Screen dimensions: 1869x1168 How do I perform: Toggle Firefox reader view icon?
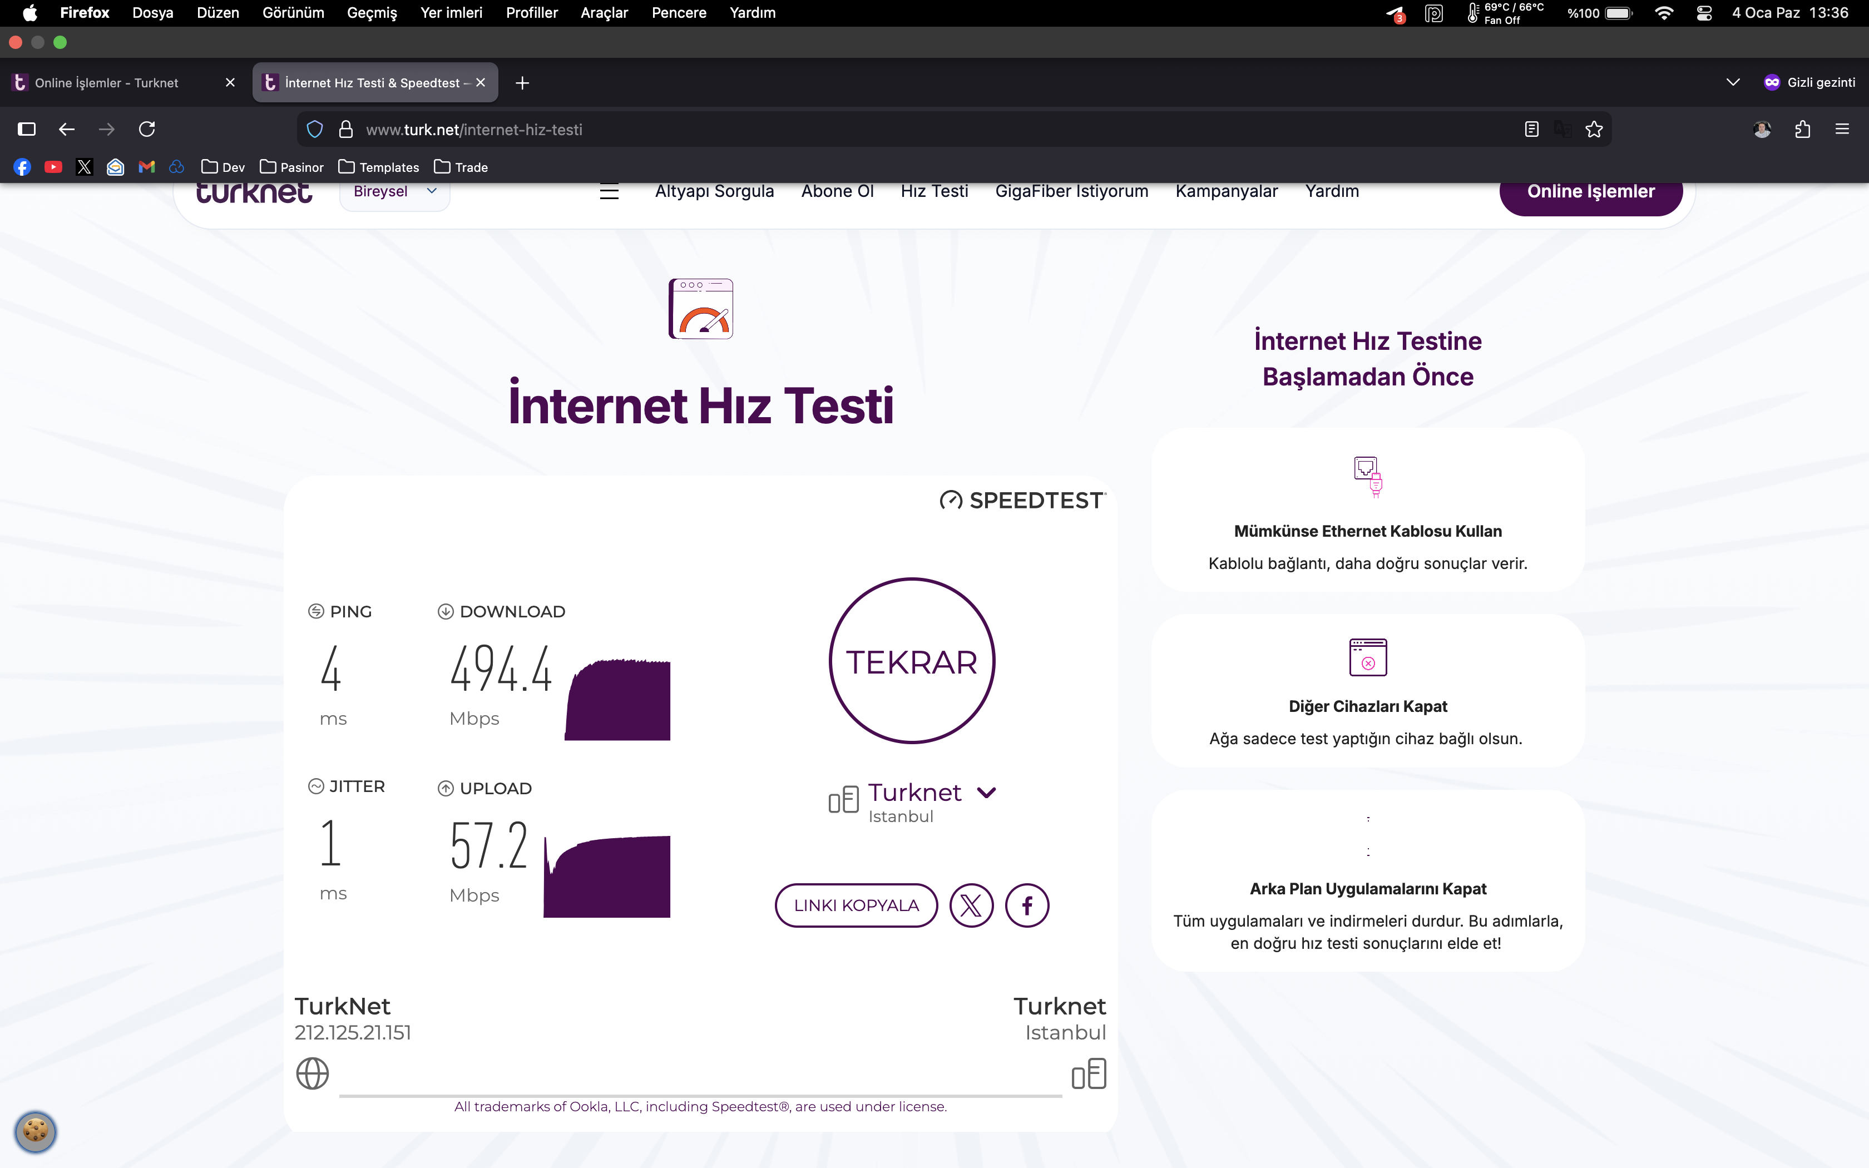point(1531,129)
